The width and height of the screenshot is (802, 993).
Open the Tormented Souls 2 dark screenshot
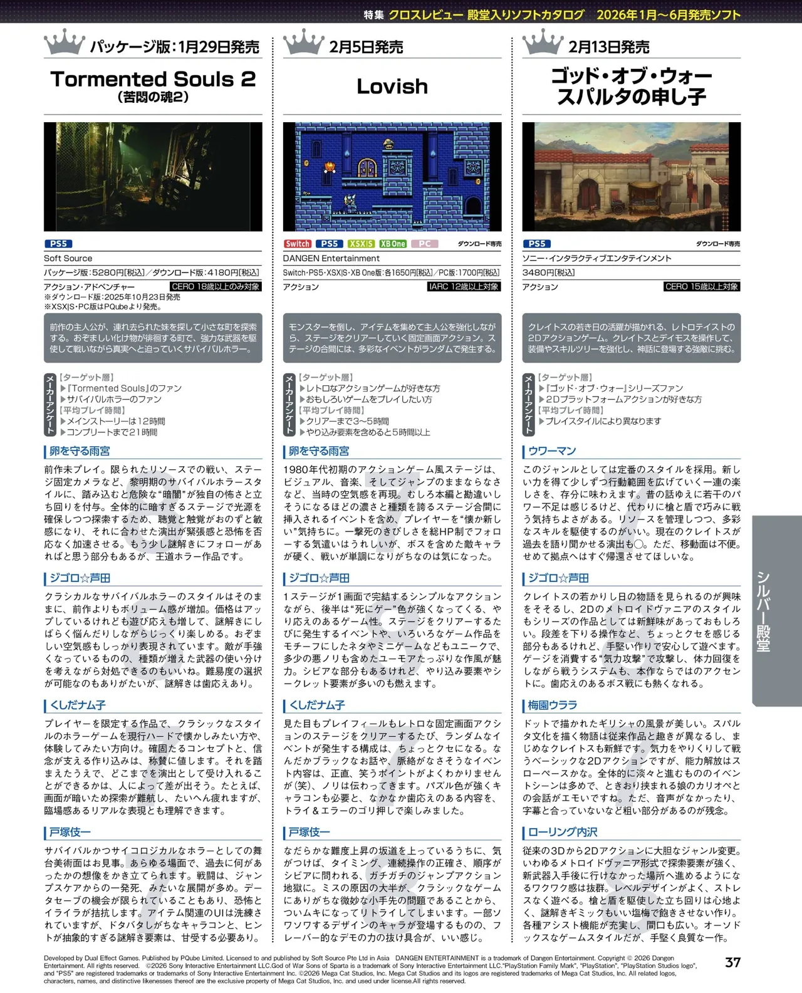(x=153, y=177)
